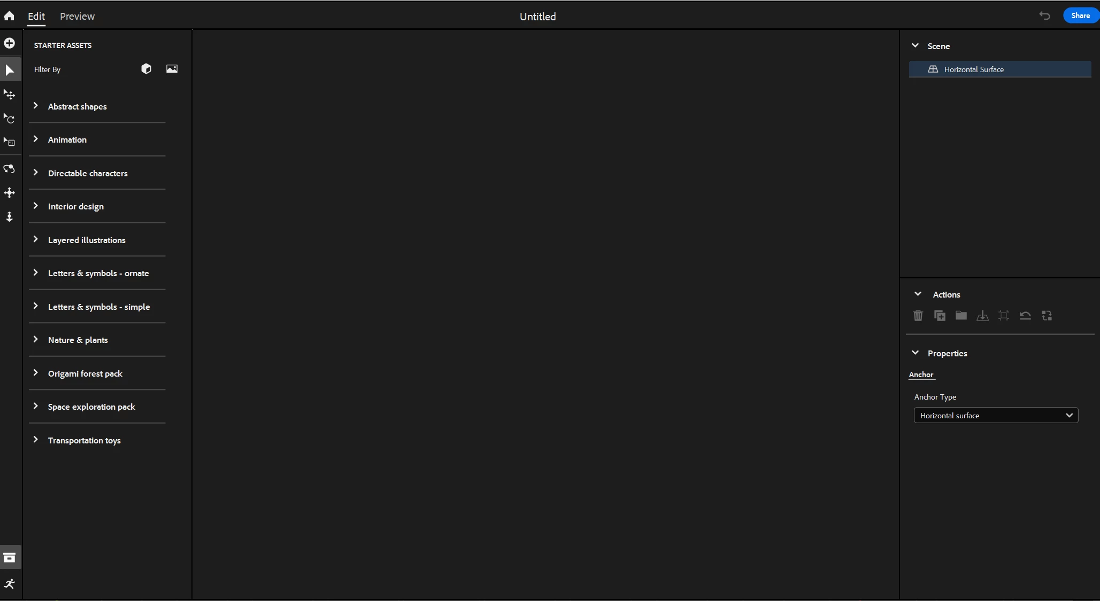Select the Scale tool in left toolbar
Viewport: 1100px width, 601px height.
(10, 142)
